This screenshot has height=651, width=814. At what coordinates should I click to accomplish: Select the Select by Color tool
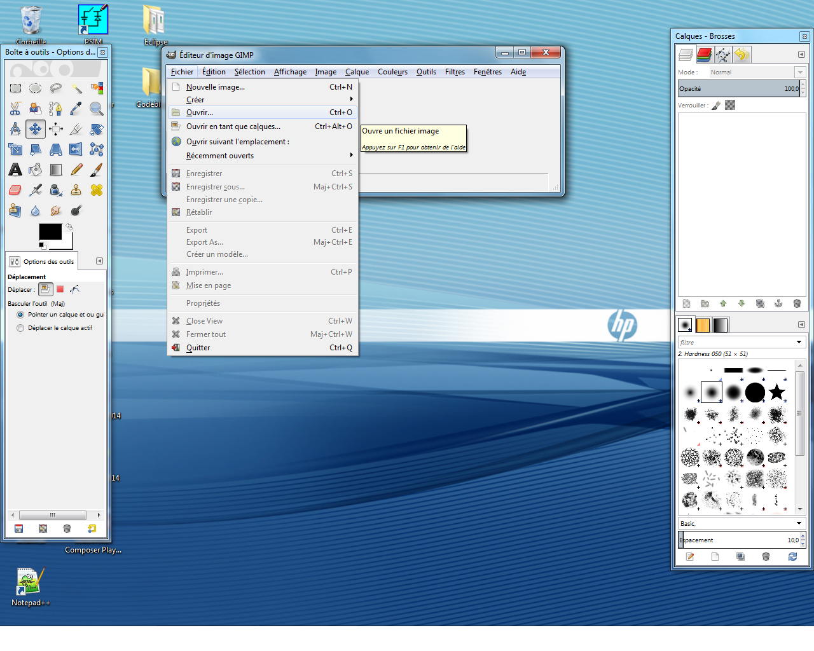point(97,88)
